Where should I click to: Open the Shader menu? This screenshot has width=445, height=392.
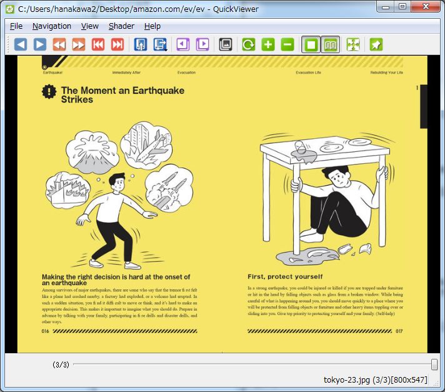click(121, 26)
